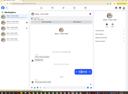This screenshot has width=128, height=94.
Task: Click the Mark as pending button
Action: (x=47, y=22)
